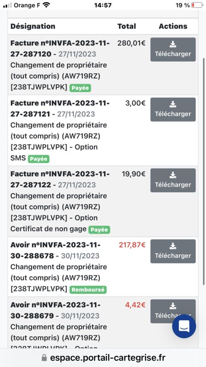Tap the Total column header

pyautogui.click(x=127, y=26)
